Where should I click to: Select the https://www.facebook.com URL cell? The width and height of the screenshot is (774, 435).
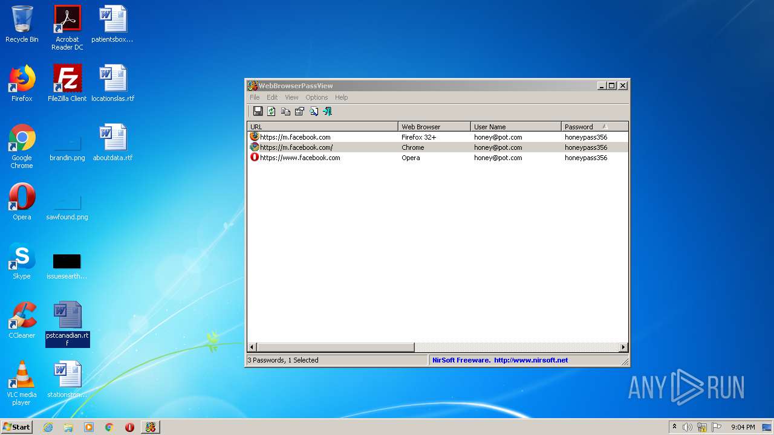(300, 158)
